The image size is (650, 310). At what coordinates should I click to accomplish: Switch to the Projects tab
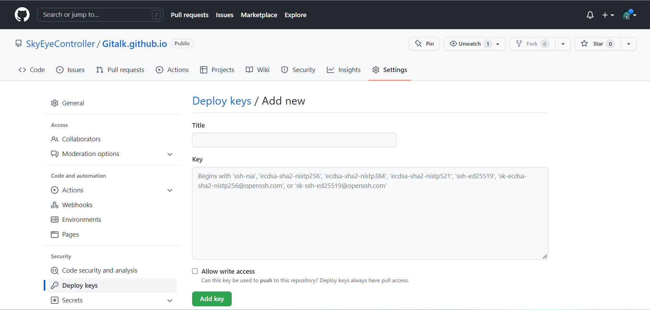point(217,70)
